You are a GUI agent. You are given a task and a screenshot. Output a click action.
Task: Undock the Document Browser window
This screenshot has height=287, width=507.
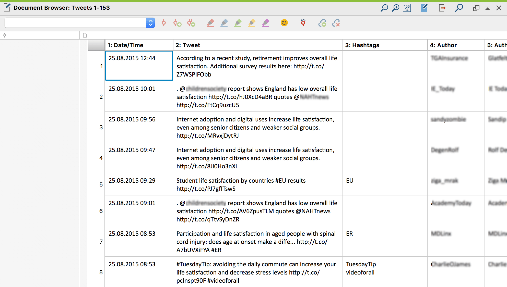pyautogui.click(x=476, y=8)
